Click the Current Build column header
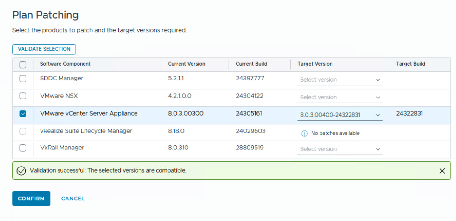 pyautogui.click(x=251, y=64)
